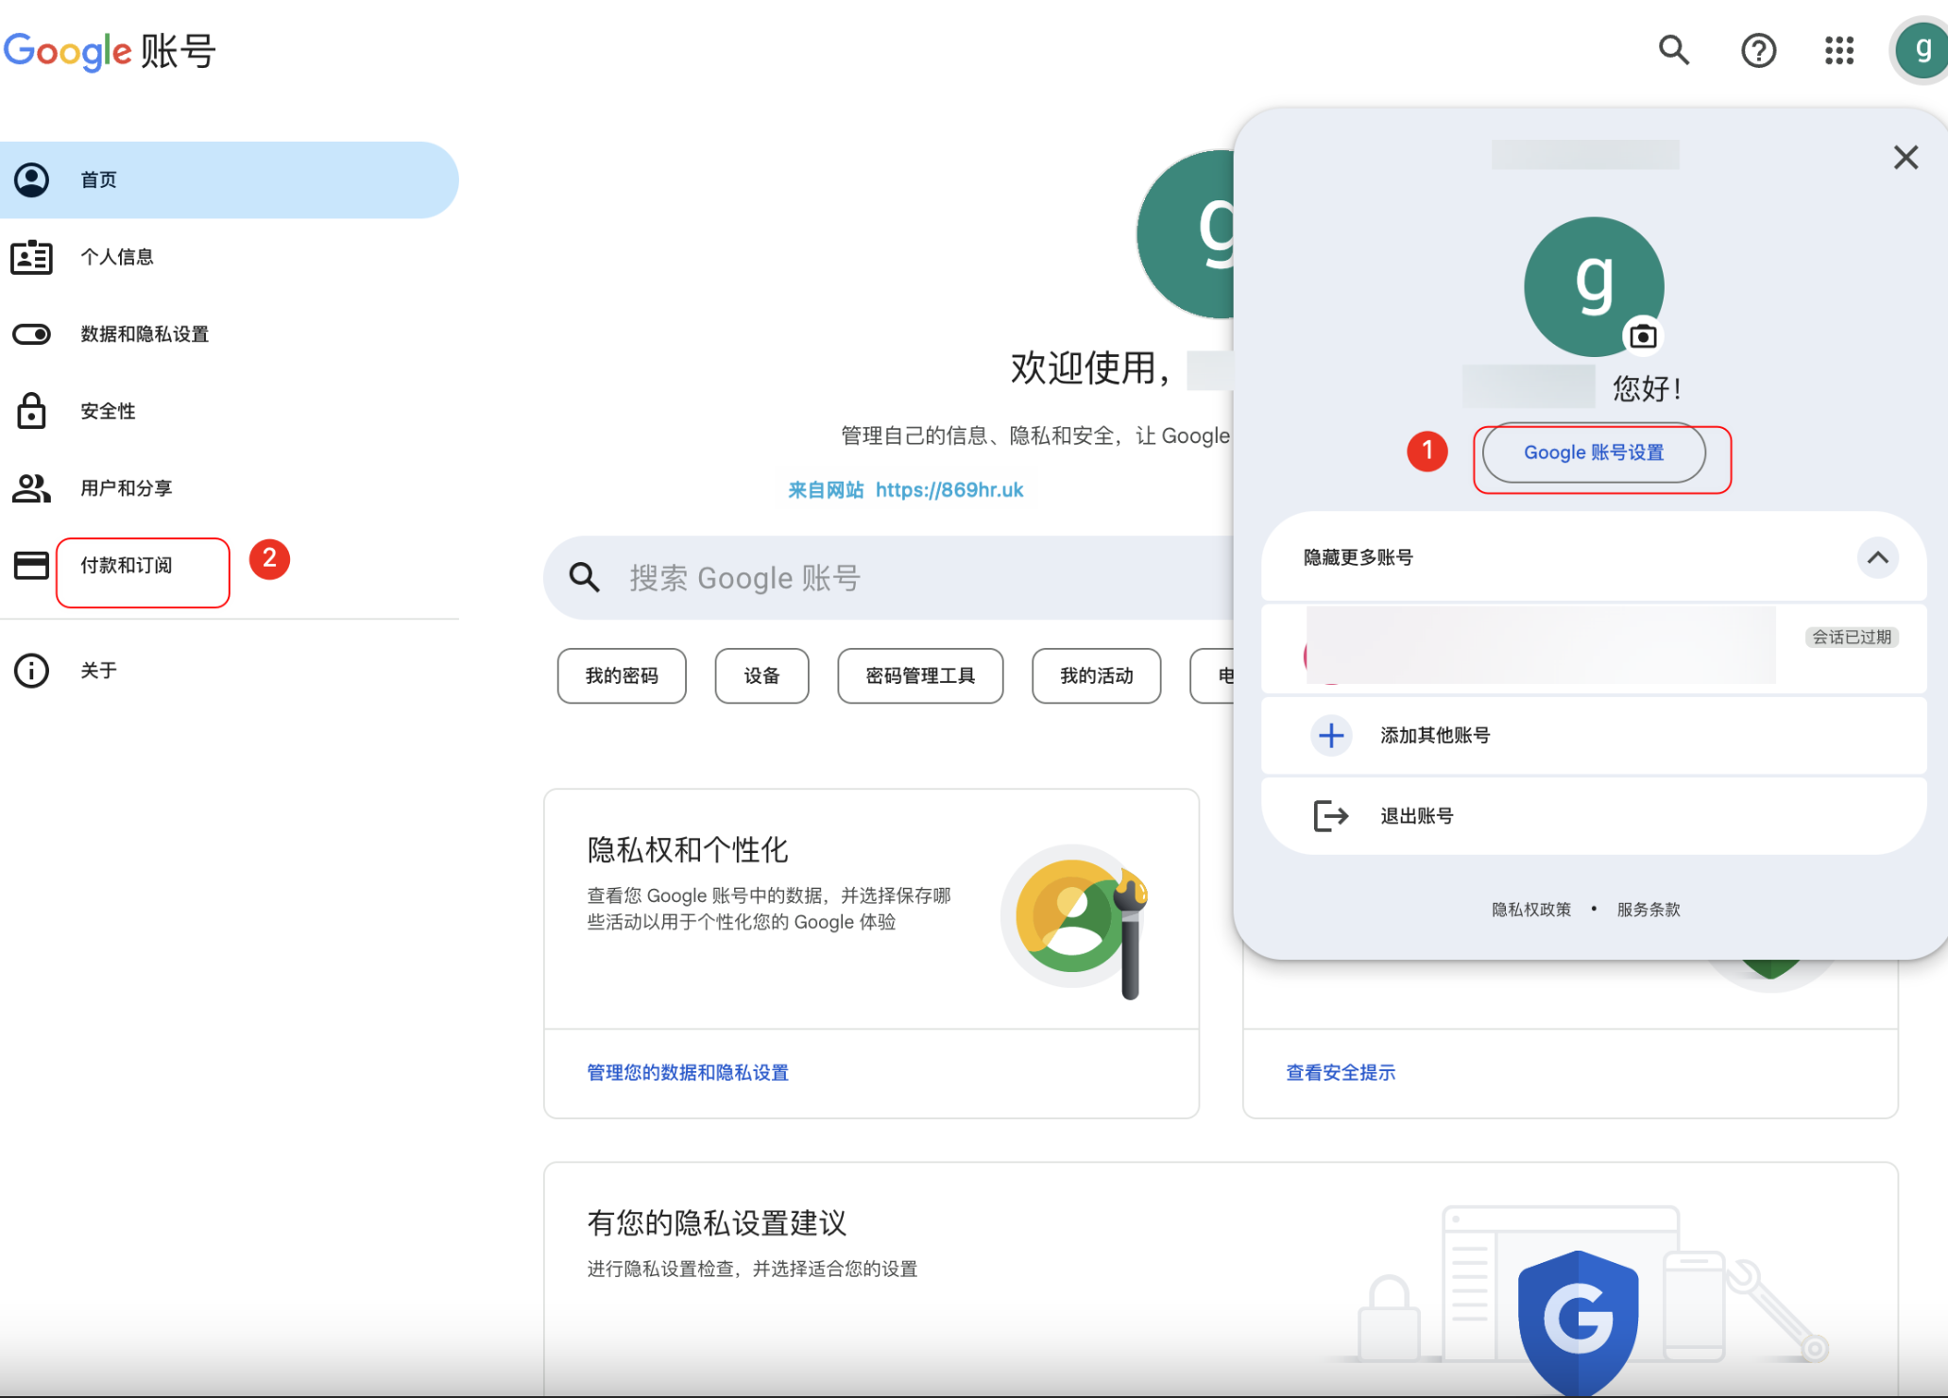Open 关于 in sidebar
The width and height of the screenshot is (1948, 1398).
[x=230, y=671]
